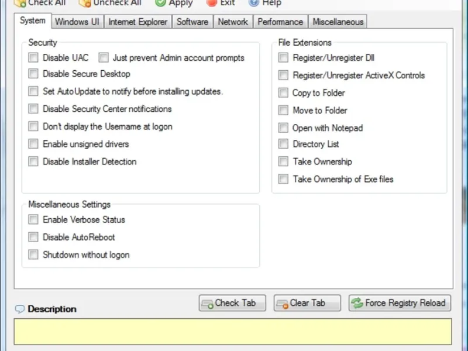468x351 pixels.
Task: Click the green Apply checkmark icon
Action: pos(160,3)
